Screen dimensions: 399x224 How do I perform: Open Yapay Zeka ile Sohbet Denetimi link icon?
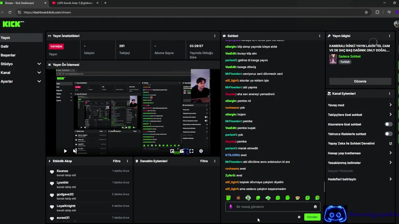click(x=391, y=143)
